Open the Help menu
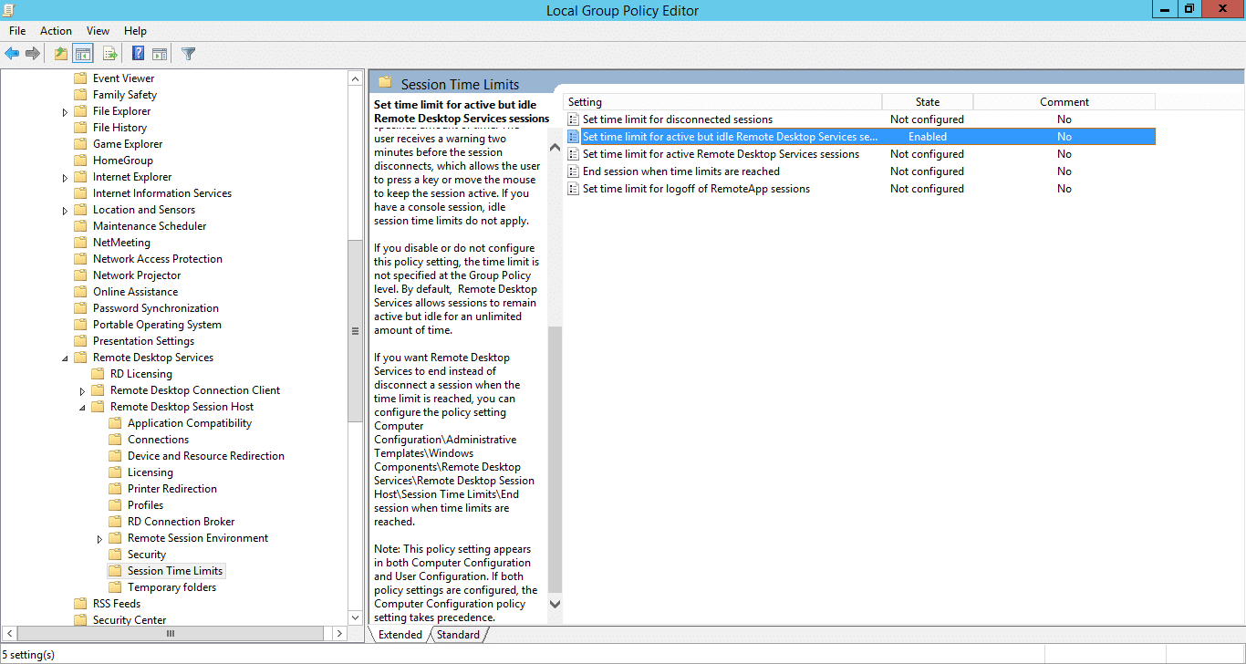Viewport: 1246px width, 664px height. [135, 31]
